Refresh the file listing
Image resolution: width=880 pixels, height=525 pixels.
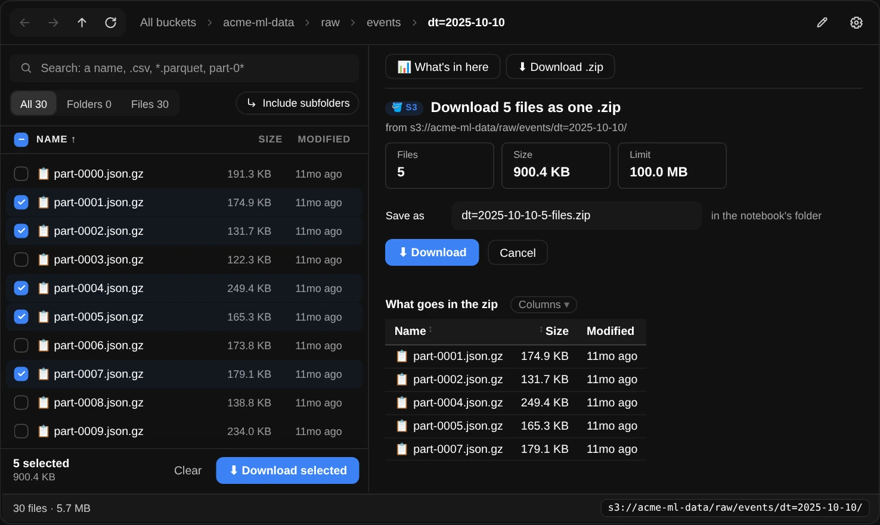110,23
